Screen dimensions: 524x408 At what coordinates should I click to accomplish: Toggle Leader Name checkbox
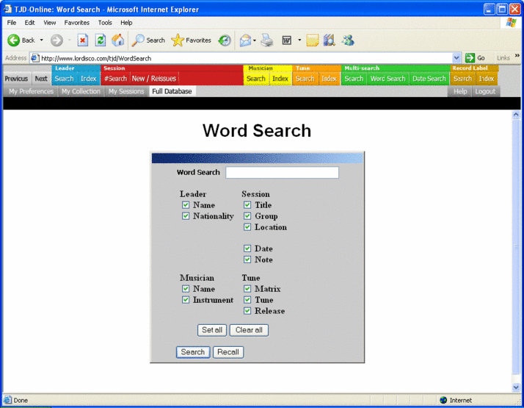click(x=186, y=205)
